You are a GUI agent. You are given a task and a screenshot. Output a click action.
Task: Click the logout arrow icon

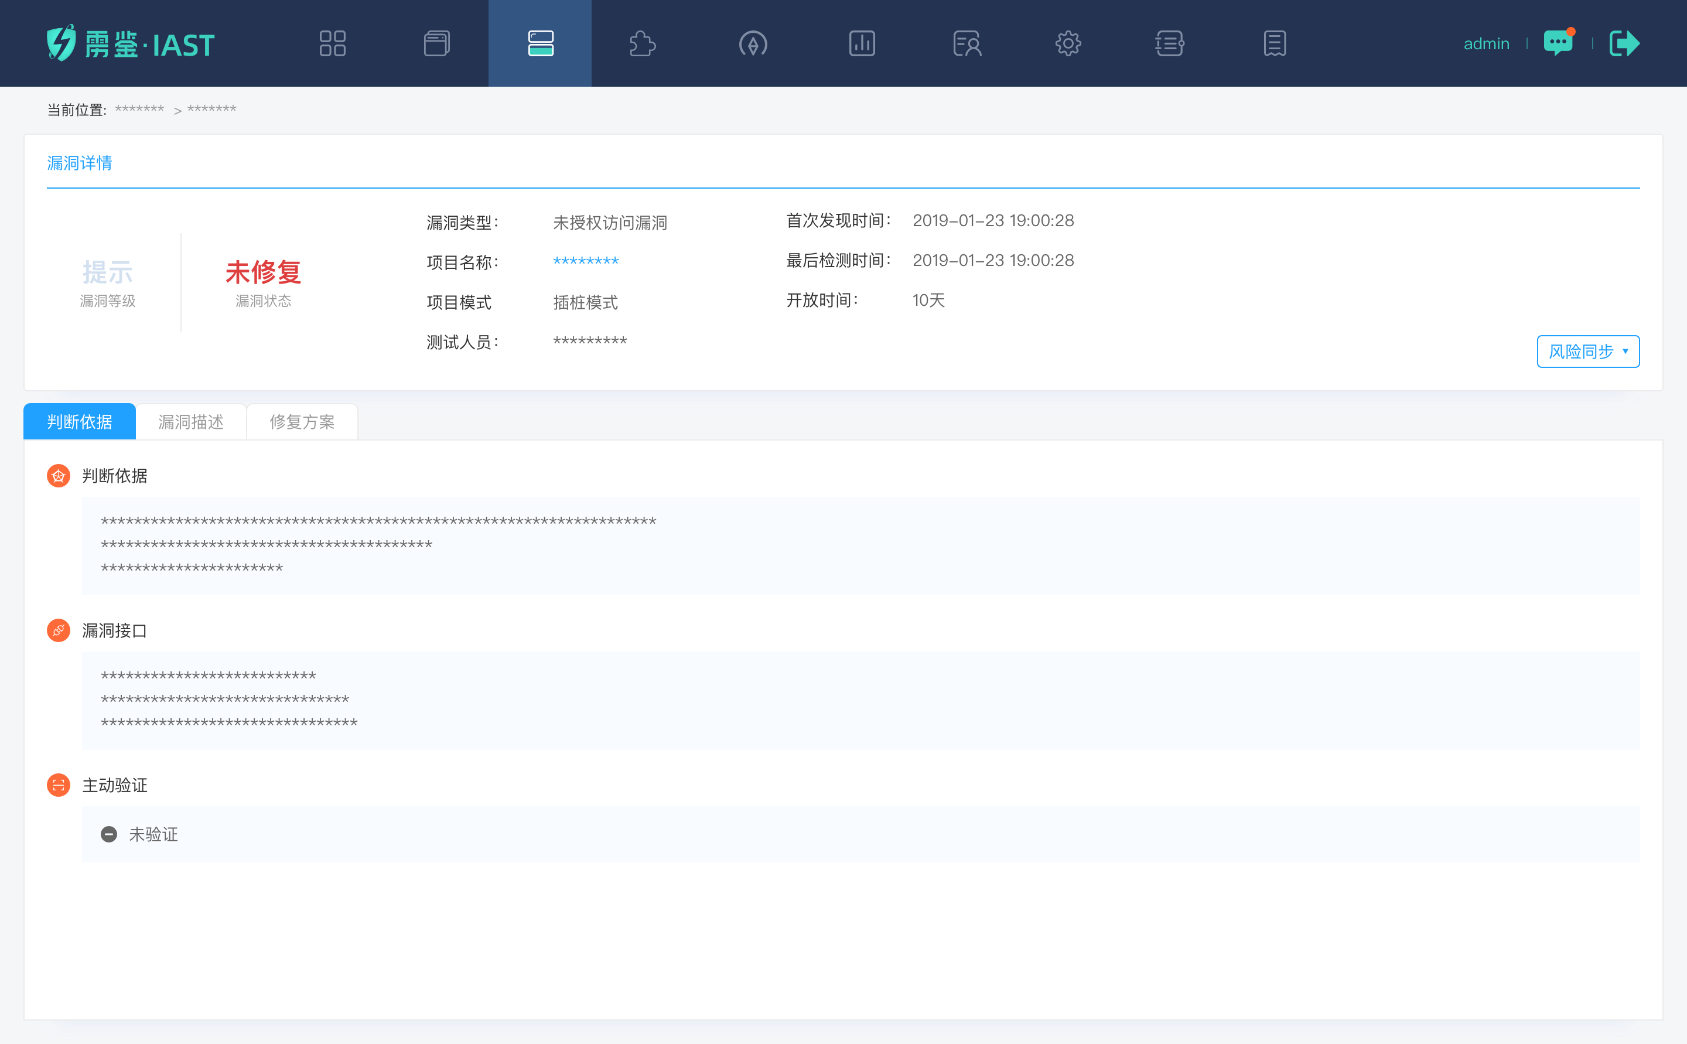tap(1624, 43)
